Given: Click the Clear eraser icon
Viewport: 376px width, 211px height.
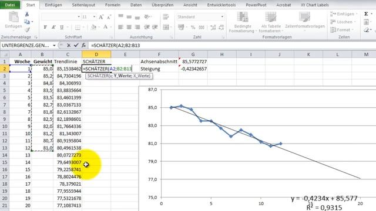Looking at the screenshot, I should [367, 30].
